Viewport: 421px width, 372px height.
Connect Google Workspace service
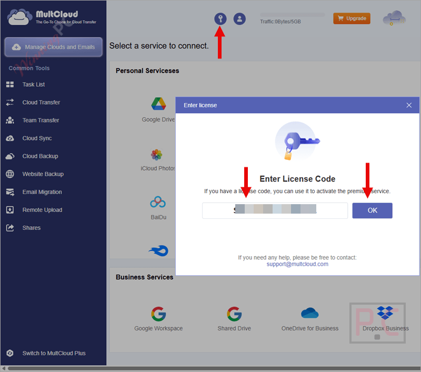[158, 319]
